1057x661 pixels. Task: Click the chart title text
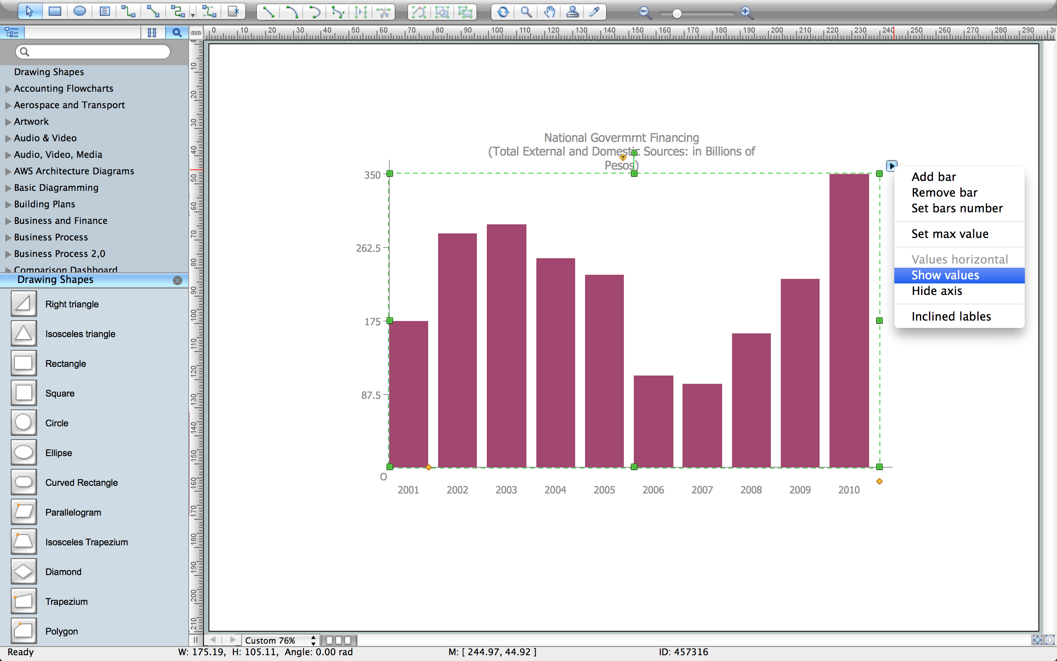(621, 151)
